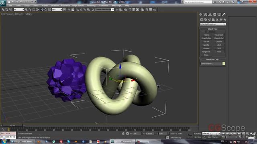Open the Edit menu
This screenshot has width=257, height=144.
click(x=10, y=6)
